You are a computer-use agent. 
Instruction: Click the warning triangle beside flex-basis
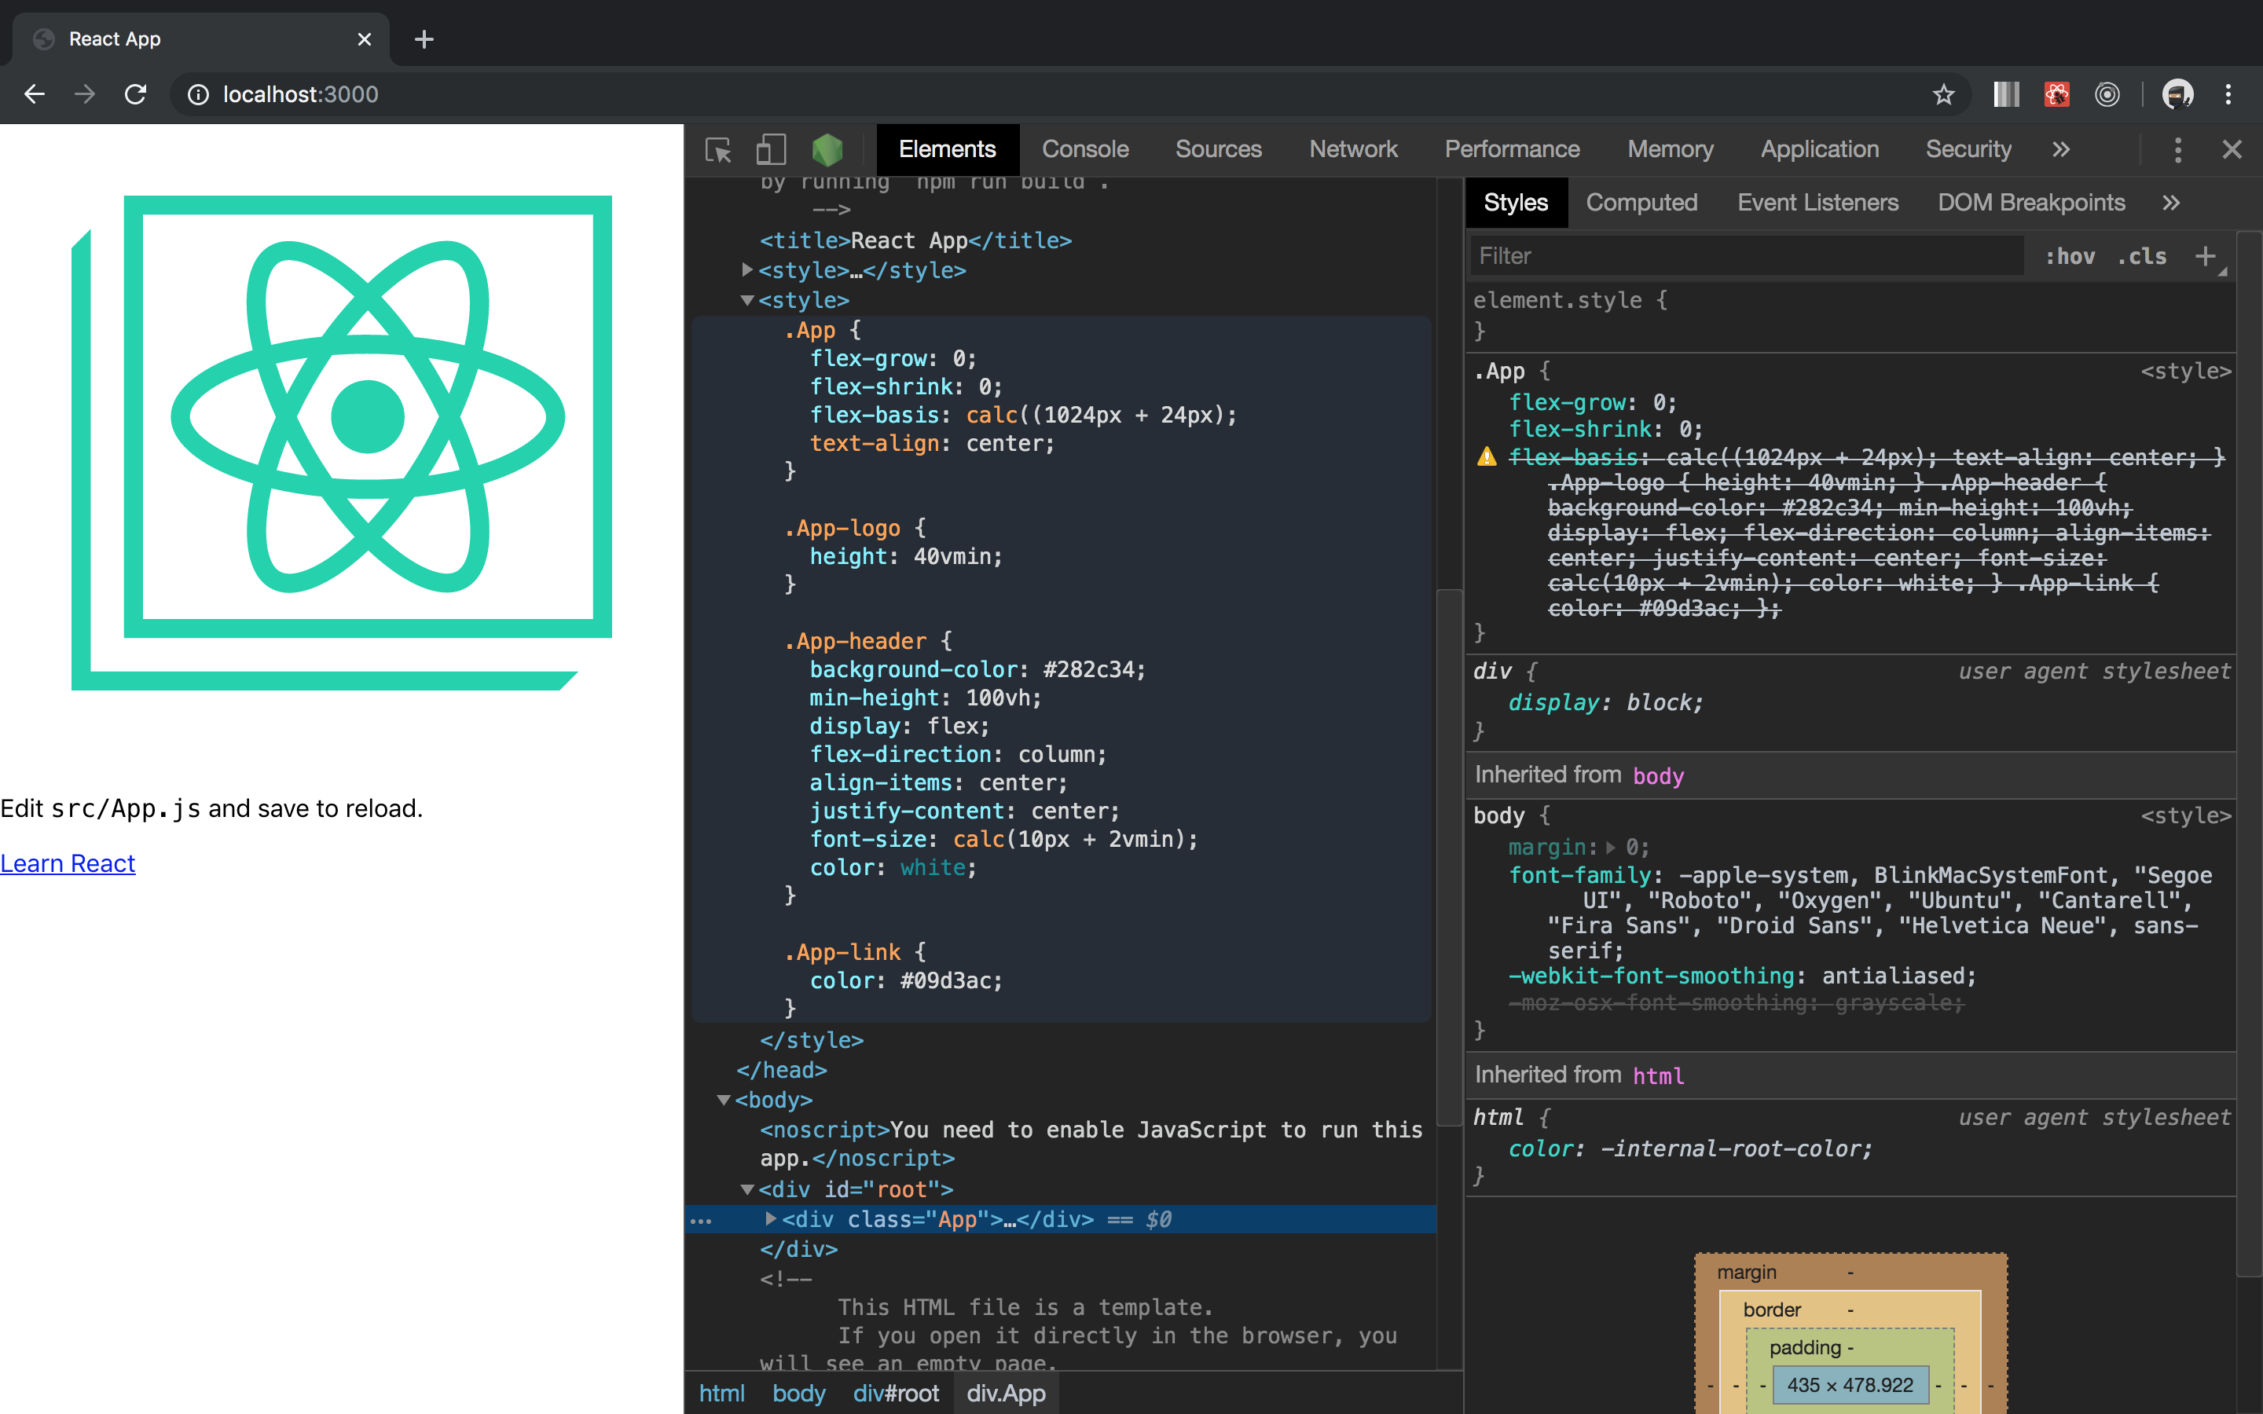tap(1487, 456)
